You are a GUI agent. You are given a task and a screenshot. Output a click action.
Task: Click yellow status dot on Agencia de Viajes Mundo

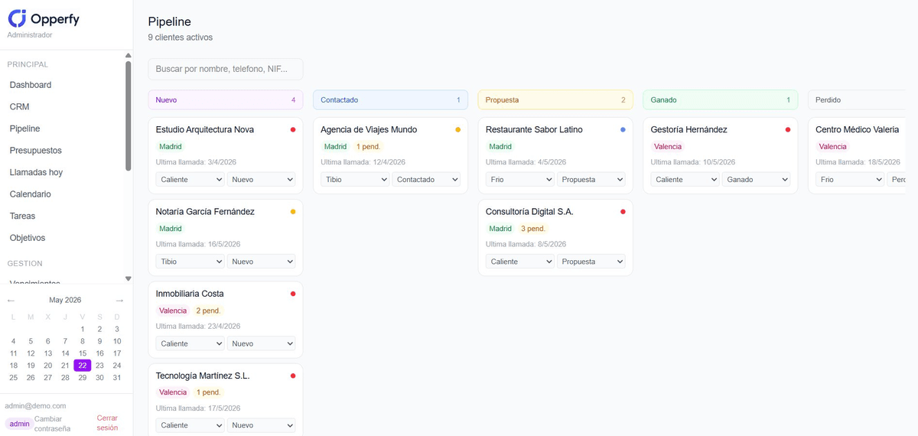click(458, 130)
